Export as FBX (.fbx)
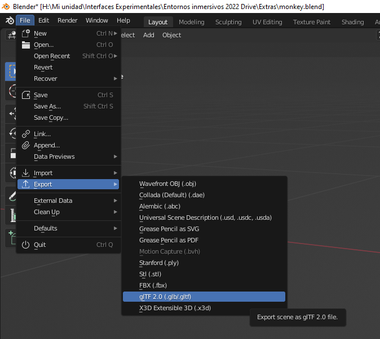 point(204,285)
